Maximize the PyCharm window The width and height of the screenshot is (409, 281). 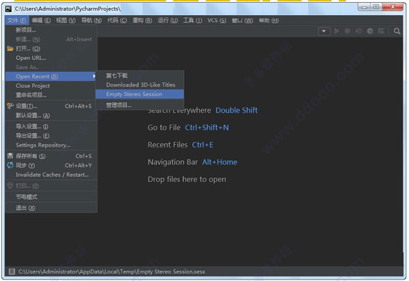[x=376, y=7]
